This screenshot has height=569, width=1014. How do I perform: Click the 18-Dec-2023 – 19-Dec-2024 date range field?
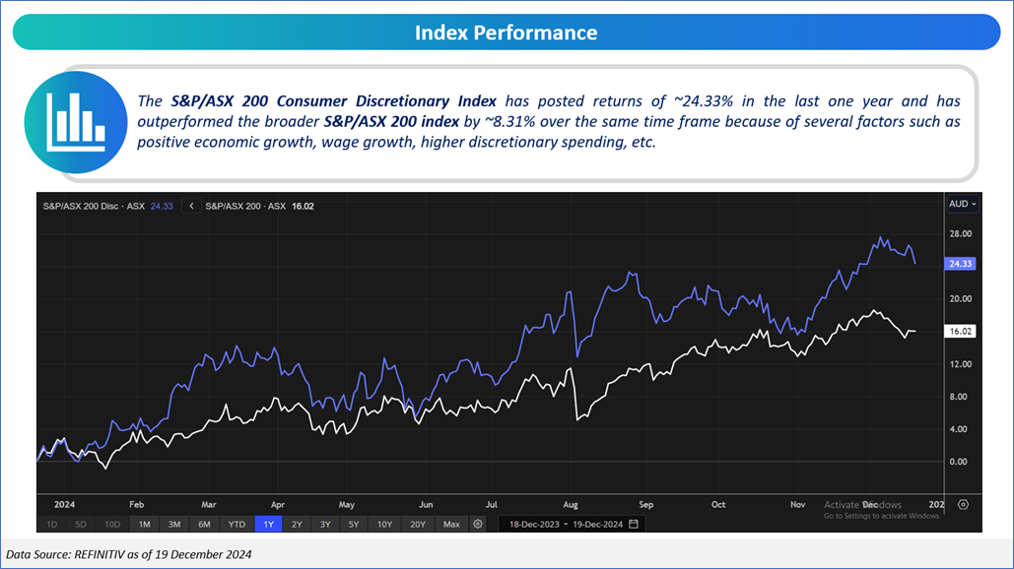pos(572,525)
